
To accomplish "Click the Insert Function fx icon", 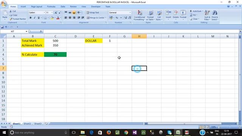I will [x=41, y=31].
